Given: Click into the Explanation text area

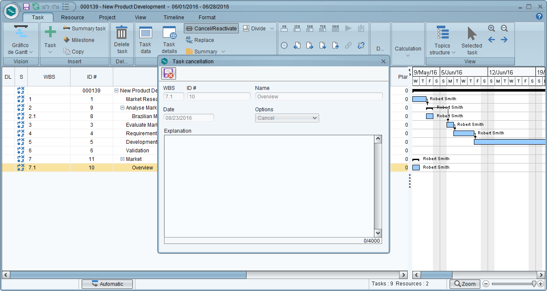Looking at the screenshot, I should [269, 186].
